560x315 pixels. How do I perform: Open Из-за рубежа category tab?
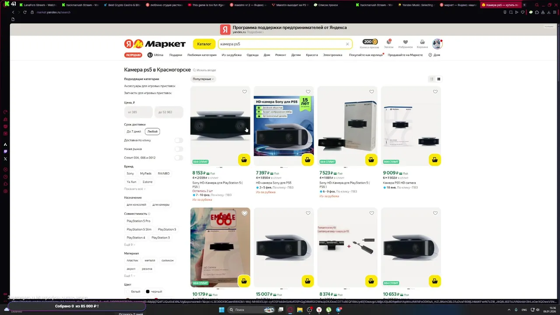231,55
